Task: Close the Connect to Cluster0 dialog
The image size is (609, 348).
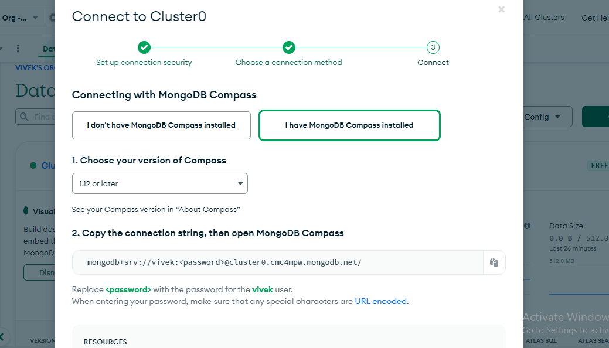Action: [501, 9]
